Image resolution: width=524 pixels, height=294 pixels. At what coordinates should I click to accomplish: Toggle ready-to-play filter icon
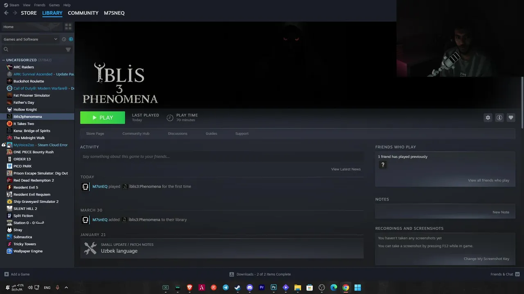coord(71,39)
